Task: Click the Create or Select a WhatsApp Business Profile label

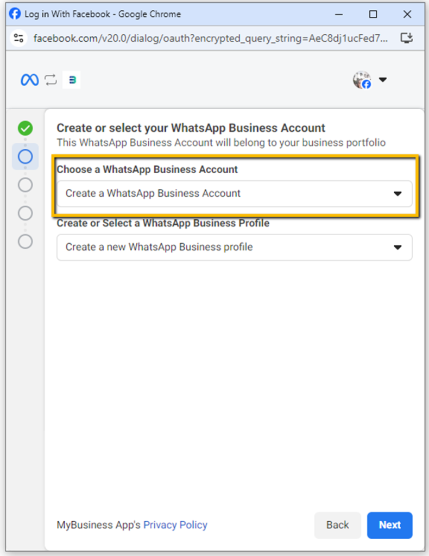Action: [x=163, y=223]
